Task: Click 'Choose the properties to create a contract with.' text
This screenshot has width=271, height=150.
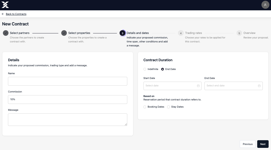Action: pos(87,39)
